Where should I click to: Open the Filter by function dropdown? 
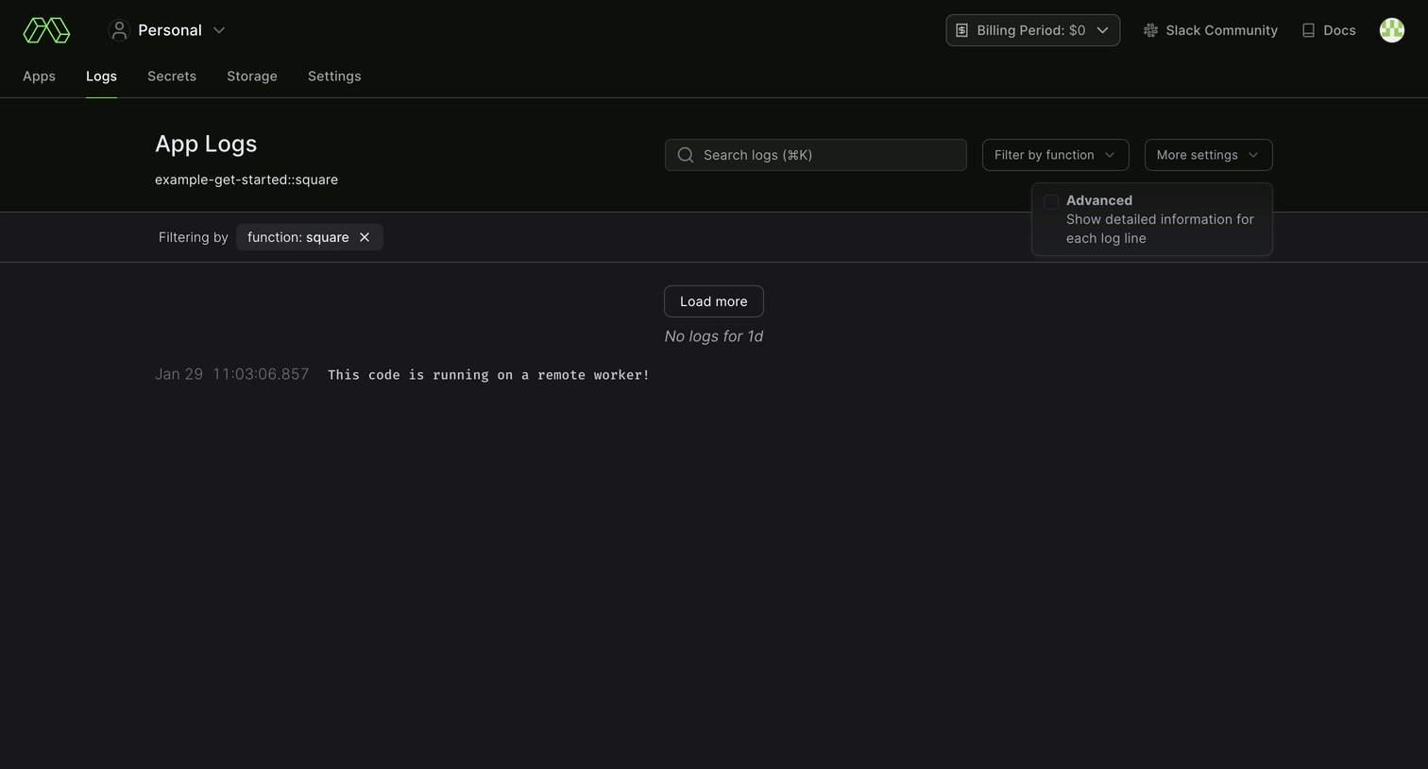pyautogui.click(x=1056, y=155)
